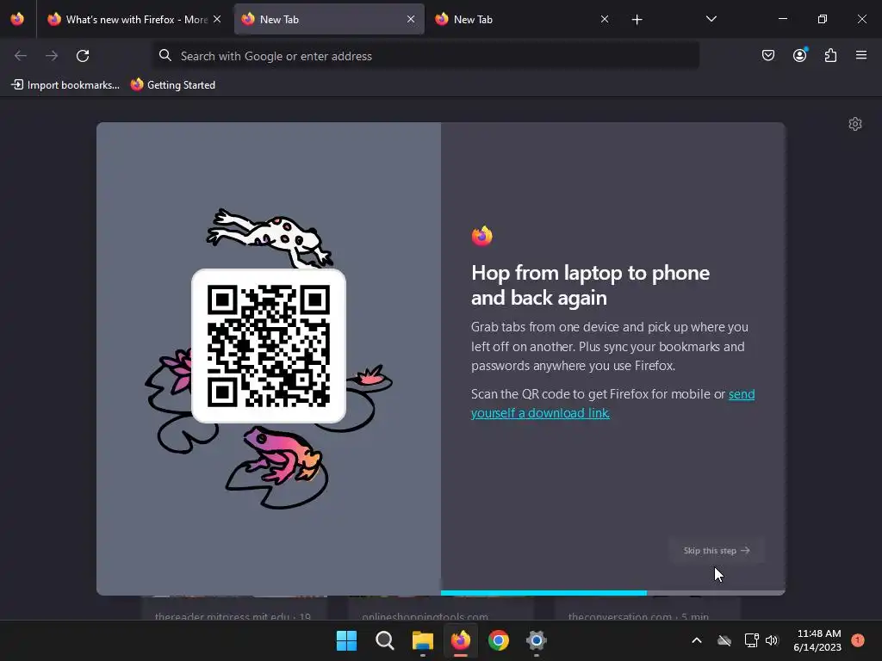Image resolution: width=882 pixels, height=661 pixels.
Task: Click the search magnifier in address bar
Action: tap(165, 56)
